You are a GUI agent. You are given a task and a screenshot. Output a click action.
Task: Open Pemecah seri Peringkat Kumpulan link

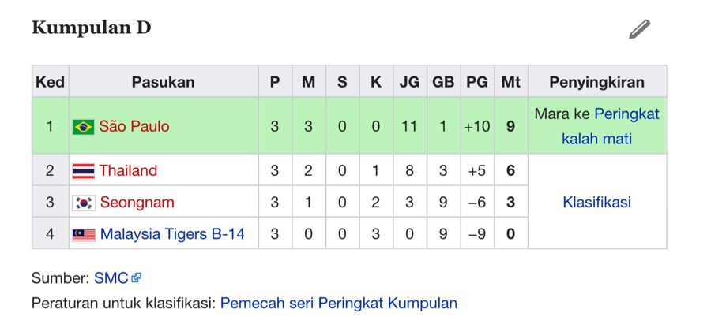(x=339, y=303)
